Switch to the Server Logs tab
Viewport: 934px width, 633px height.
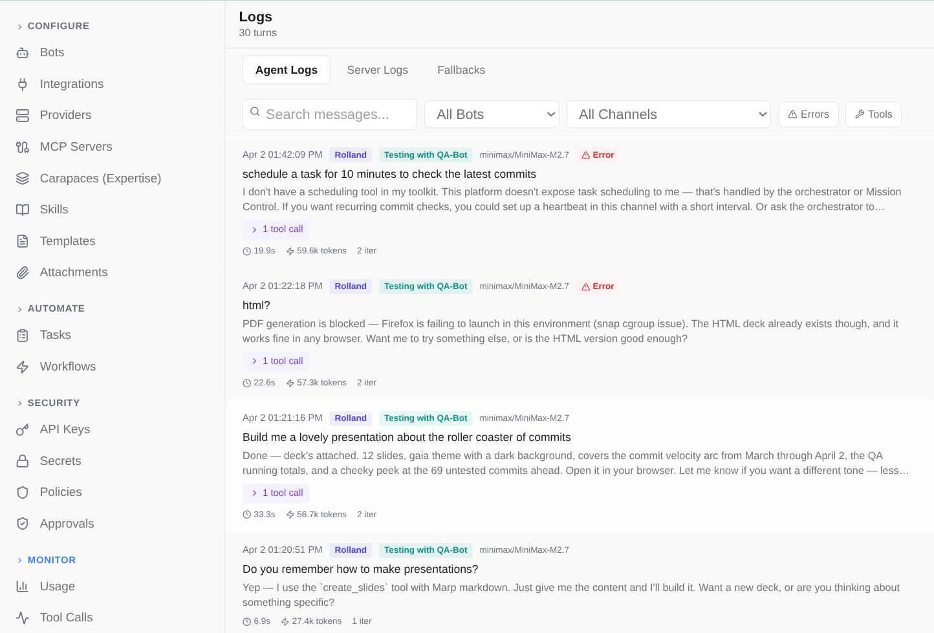coord(377,70)
